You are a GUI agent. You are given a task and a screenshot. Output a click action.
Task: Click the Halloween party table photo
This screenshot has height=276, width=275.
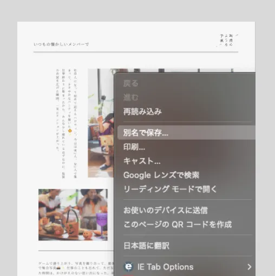point(73,215)
